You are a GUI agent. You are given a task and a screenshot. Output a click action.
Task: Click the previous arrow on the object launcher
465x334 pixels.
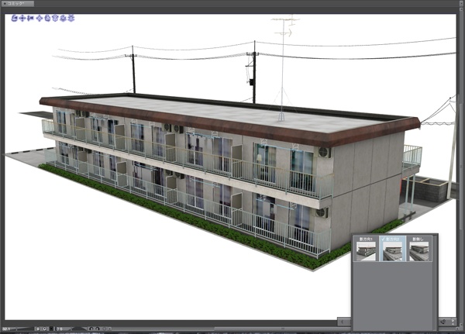(x=343, y=322)
